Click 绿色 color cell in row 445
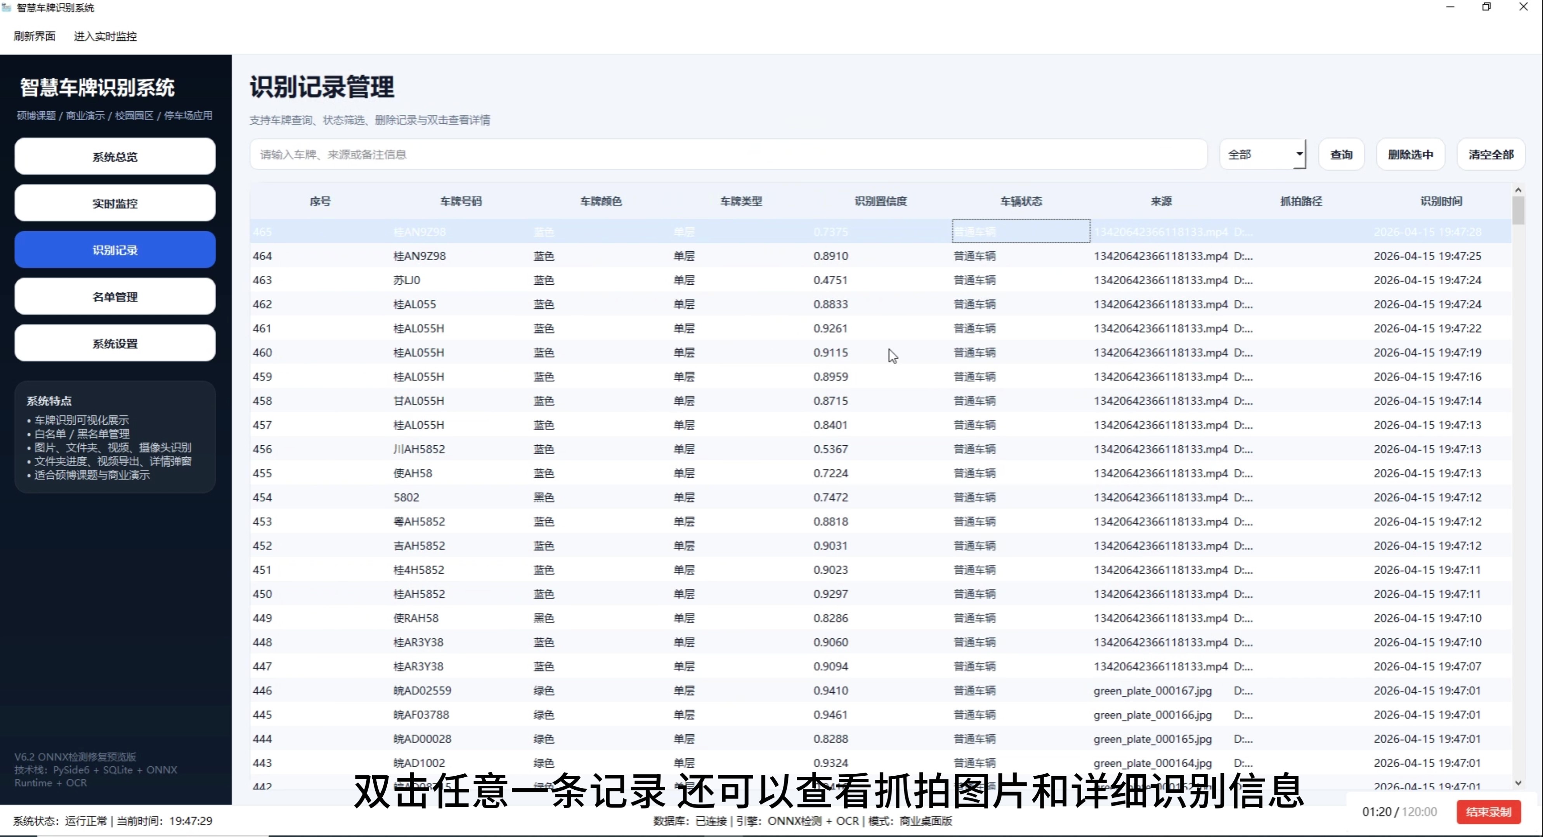 tap(544, 715)
